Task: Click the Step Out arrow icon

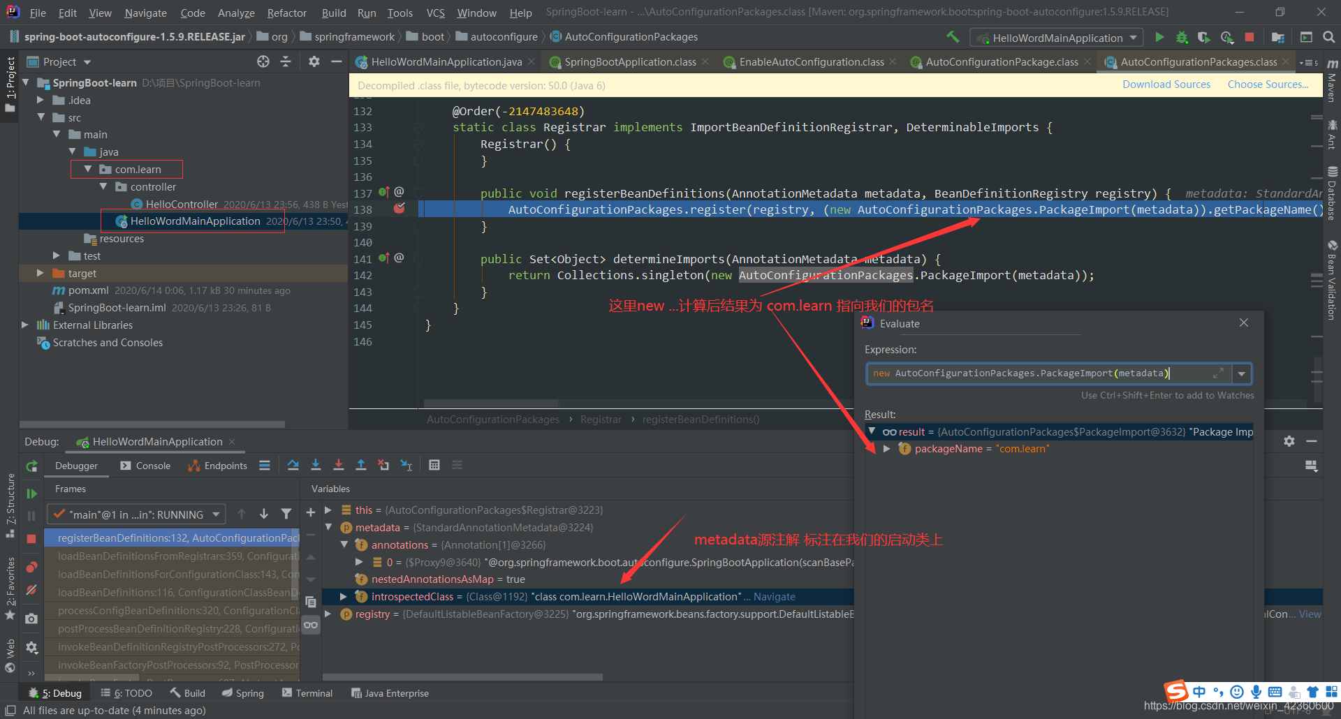Action: click(x=361, y=465)
